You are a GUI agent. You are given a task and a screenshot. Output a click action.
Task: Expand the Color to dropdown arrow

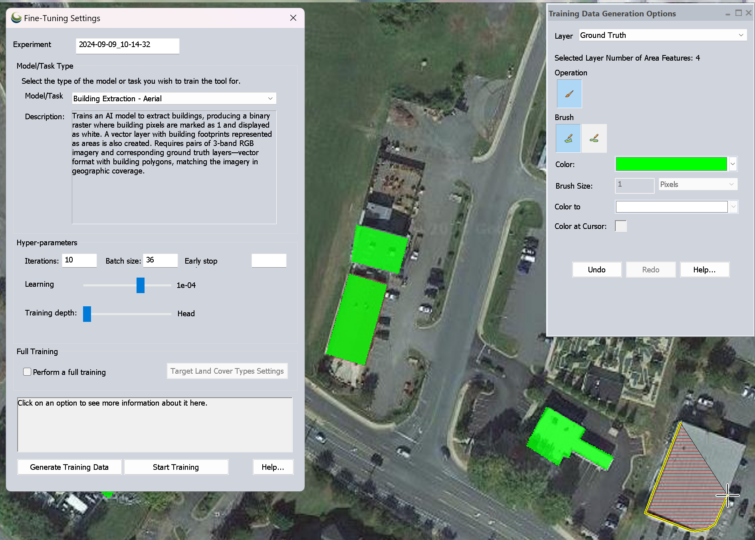point(733,207)
